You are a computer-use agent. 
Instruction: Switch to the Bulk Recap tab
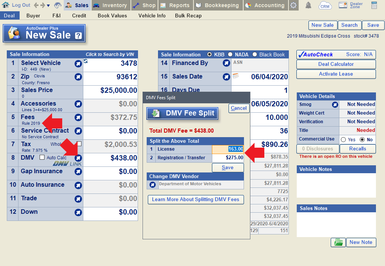pyautogui.click(x=188, y=16)
